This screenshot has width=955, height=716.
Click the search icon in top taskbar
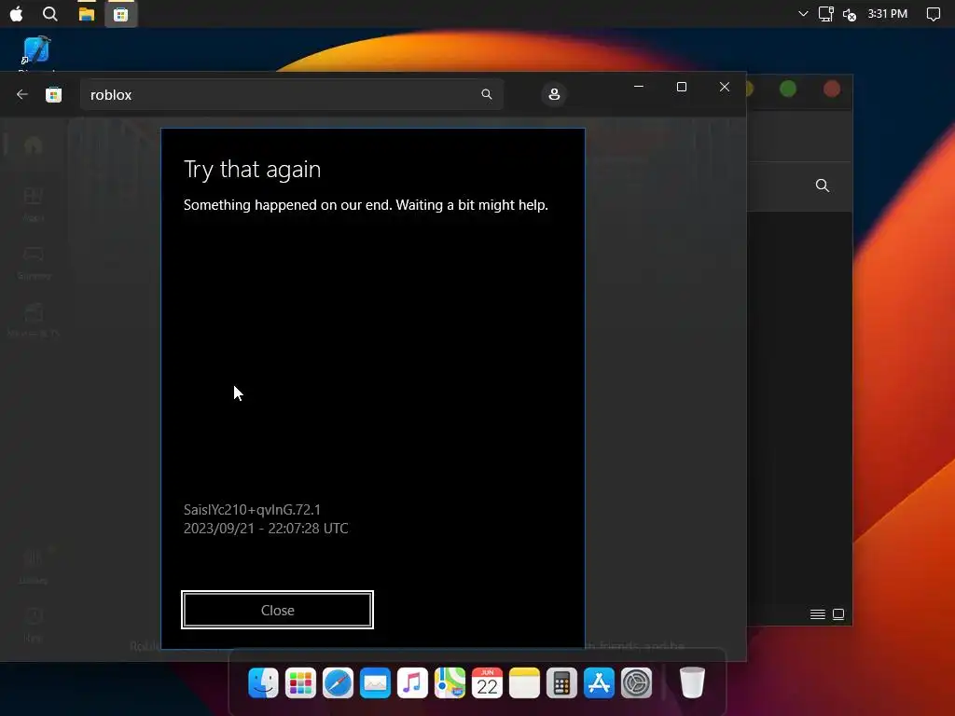[50, 13]
